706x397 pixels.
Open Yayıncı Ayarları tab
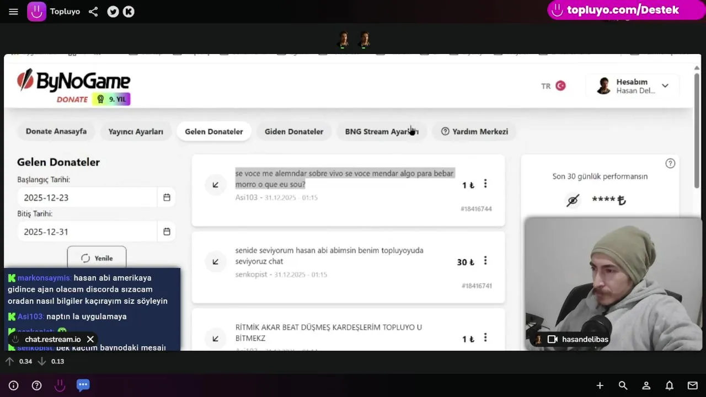[136, 131]
